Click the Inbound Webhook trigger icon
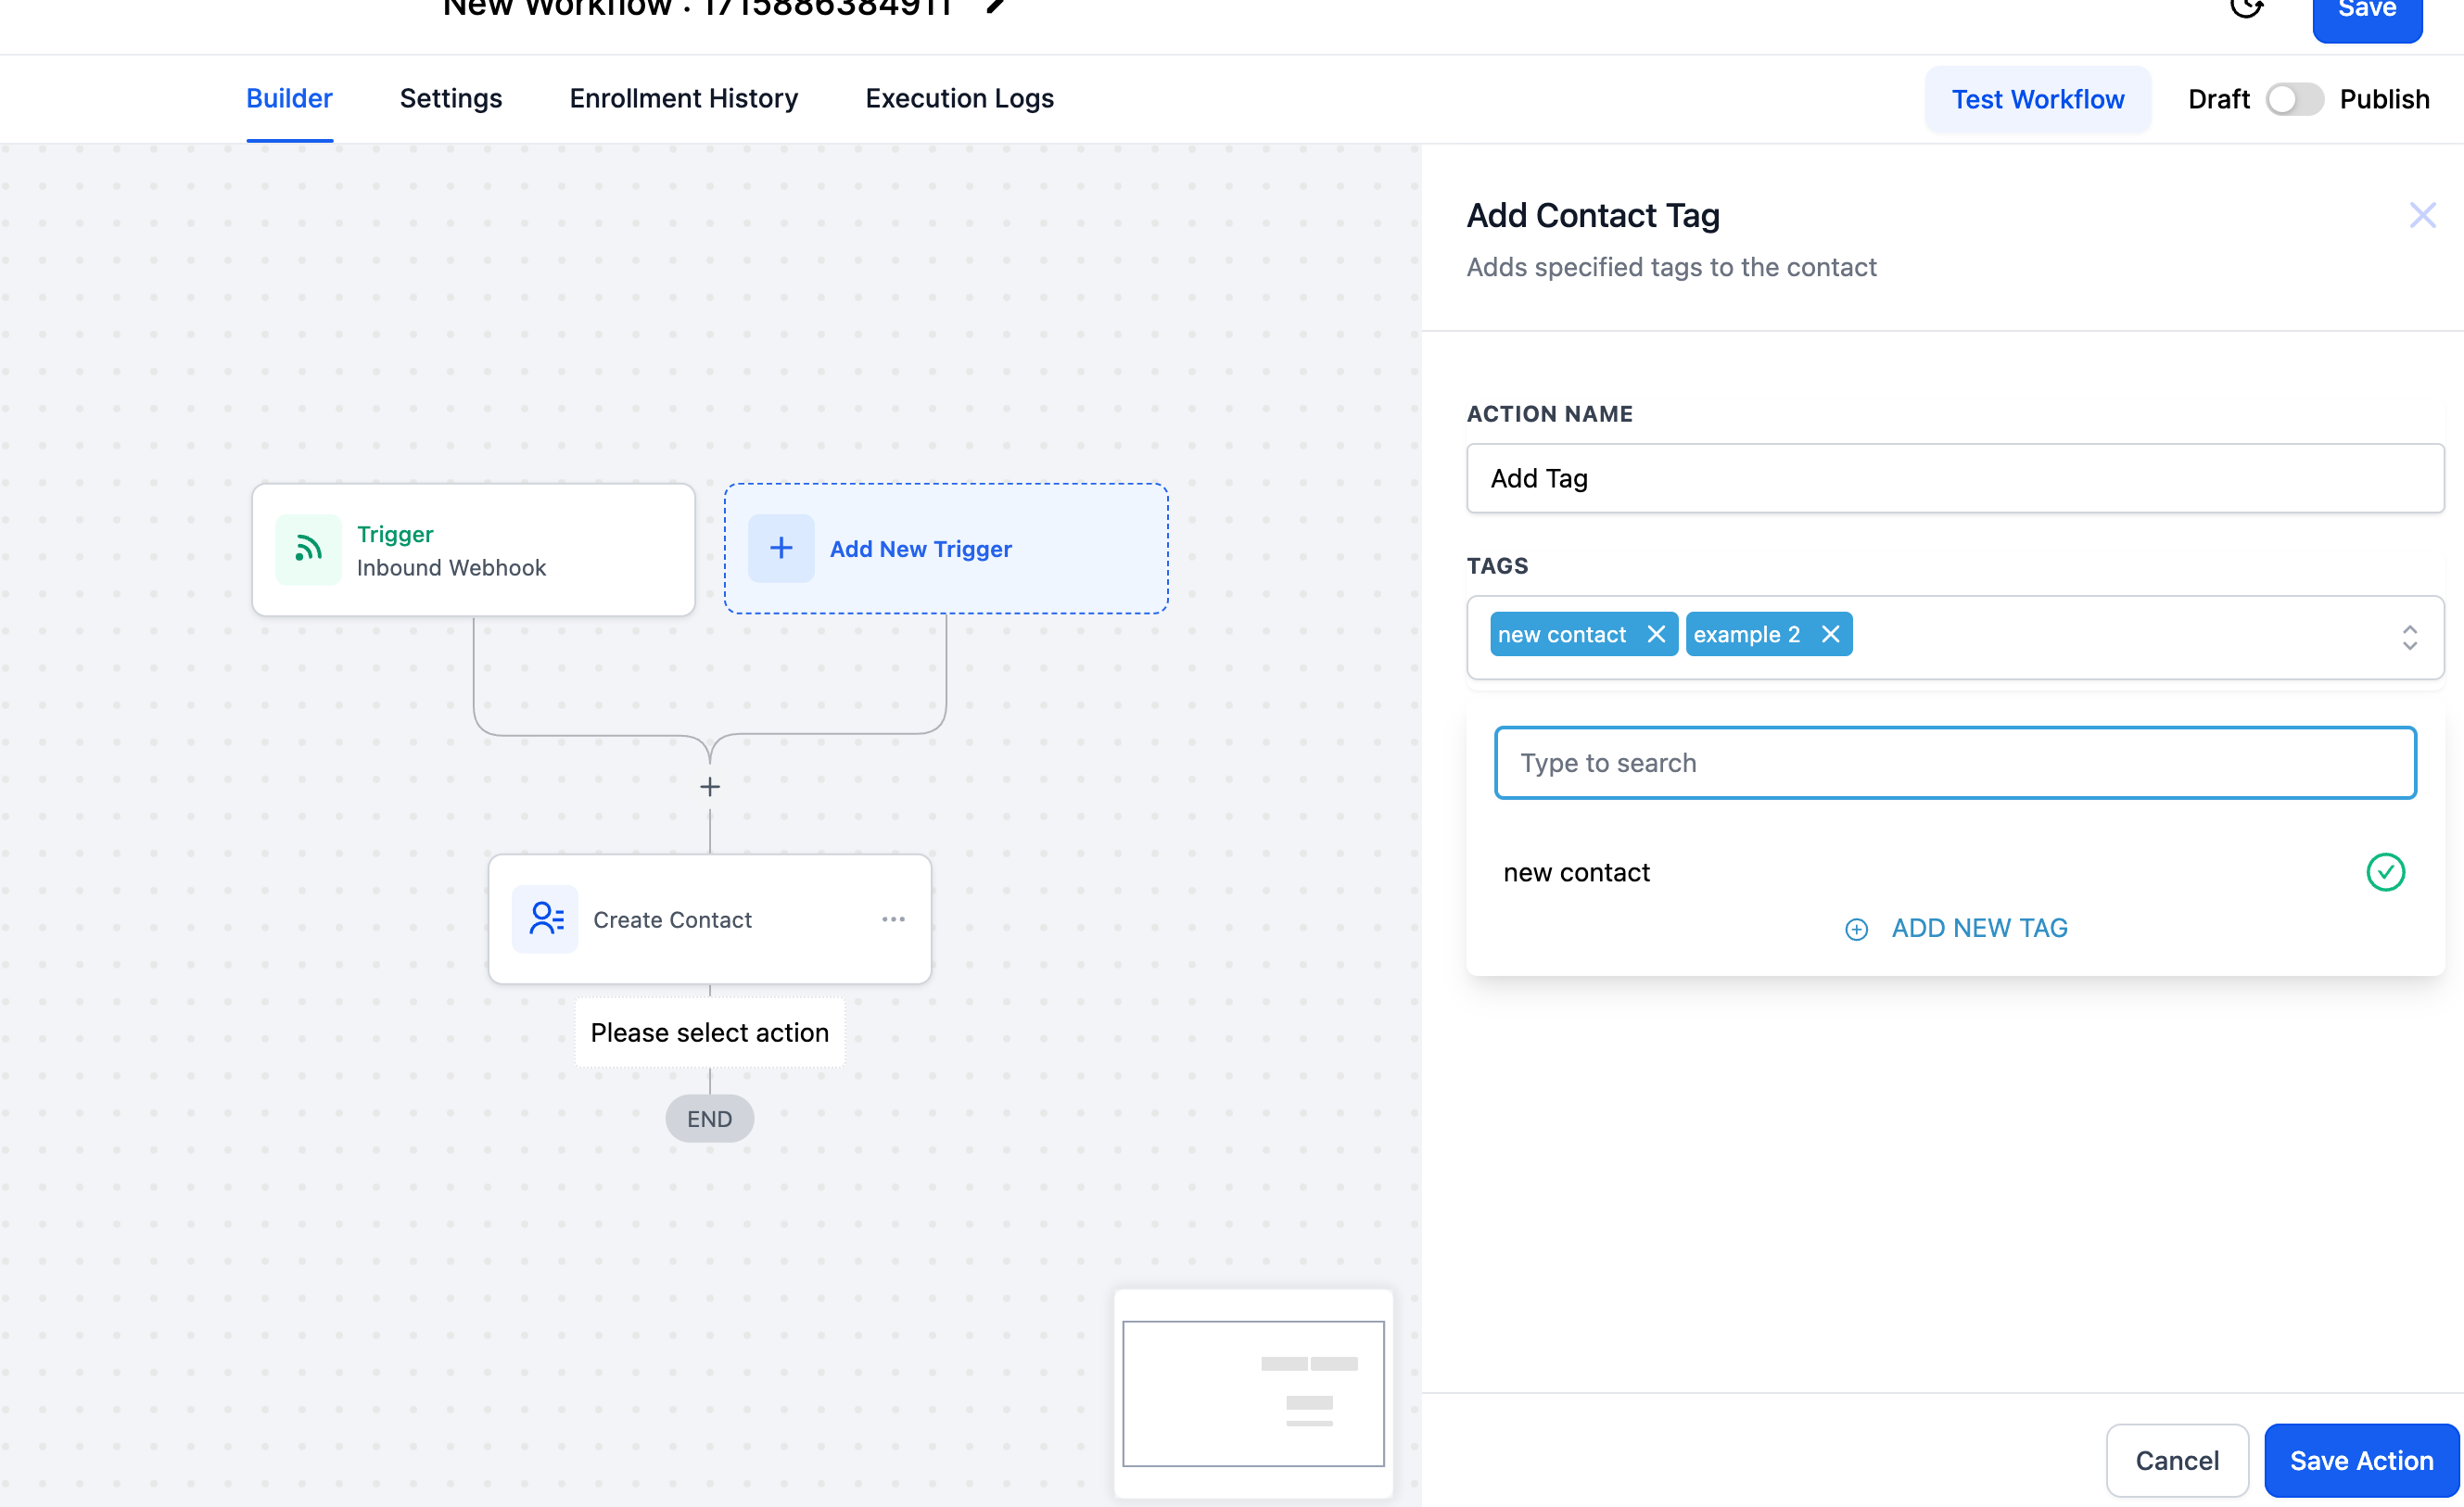2464x1507 pixels. (308, 549)
